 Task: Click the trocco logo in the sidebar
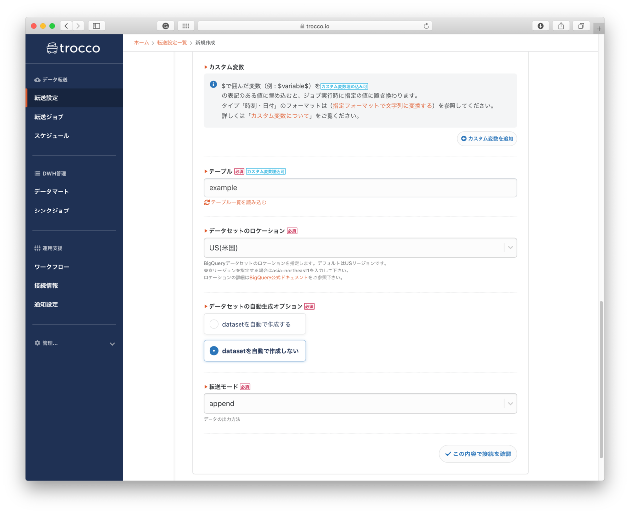point(73,48)
